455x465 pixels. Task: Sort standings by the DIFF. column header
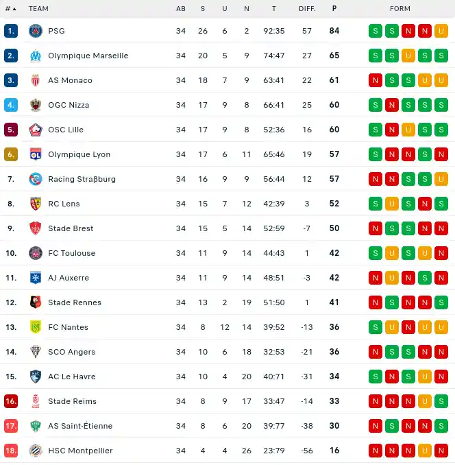307,9
